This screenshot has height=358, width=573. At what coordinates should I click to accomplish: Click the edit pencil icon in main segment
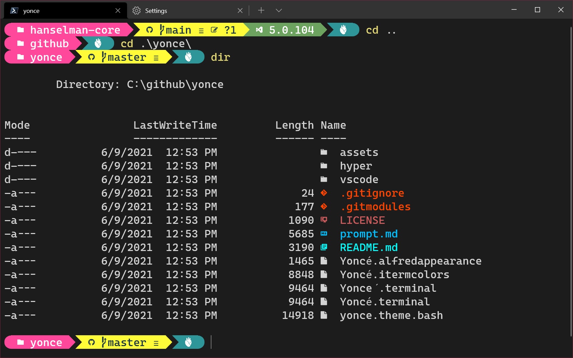click(x=214, y=30)
